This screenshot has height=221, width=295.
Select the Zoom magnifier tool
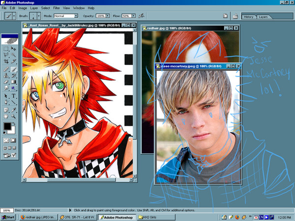[x=13, y=116]
